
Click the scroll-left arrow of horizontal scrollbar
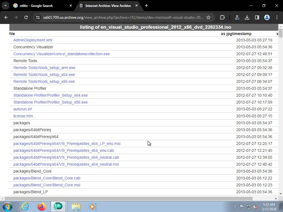2,199
